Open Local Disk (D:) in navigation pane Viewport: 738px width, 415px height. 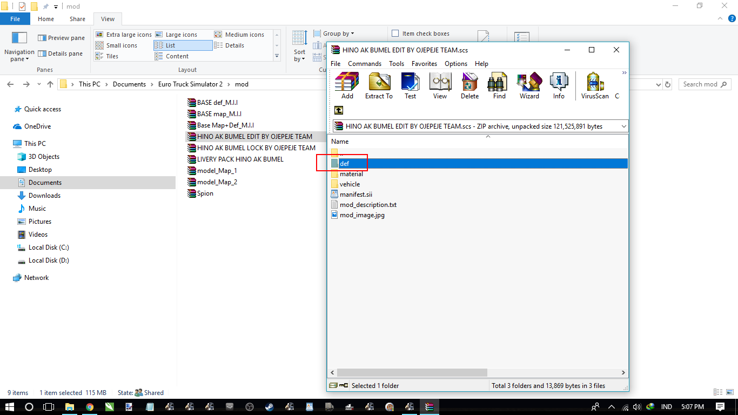pyautogui.click(x=49, y=260)
